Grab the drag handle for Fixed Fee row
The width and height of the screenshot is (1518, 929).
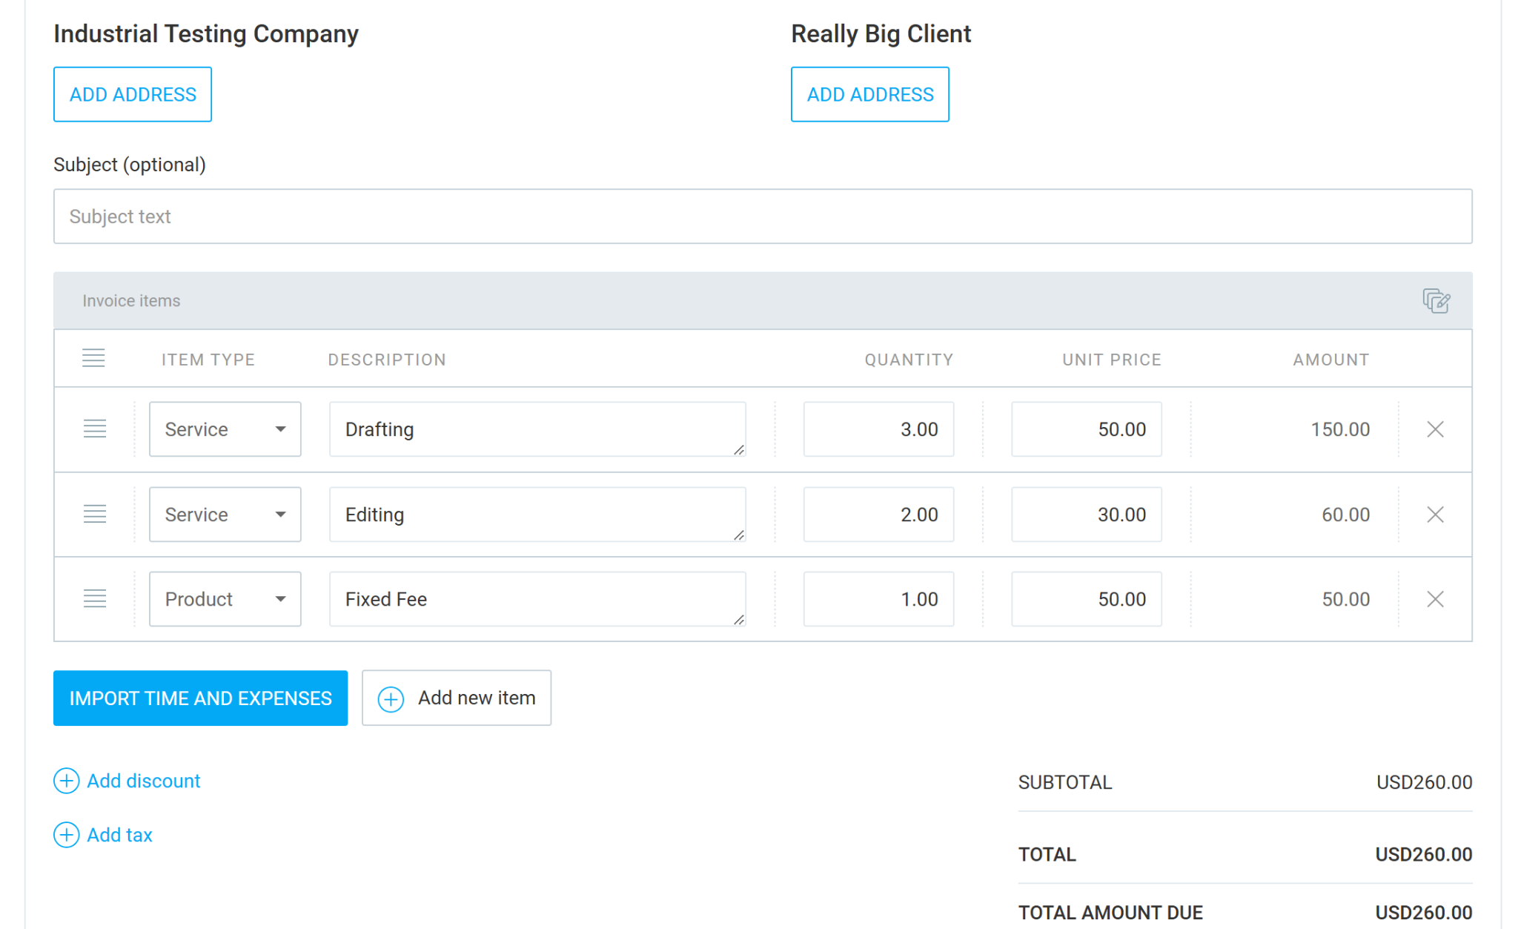pos(95,598)
